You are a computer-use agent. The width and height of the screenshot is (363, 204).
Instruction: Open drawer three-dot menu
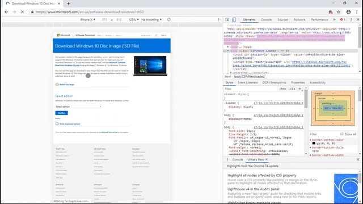227,160
